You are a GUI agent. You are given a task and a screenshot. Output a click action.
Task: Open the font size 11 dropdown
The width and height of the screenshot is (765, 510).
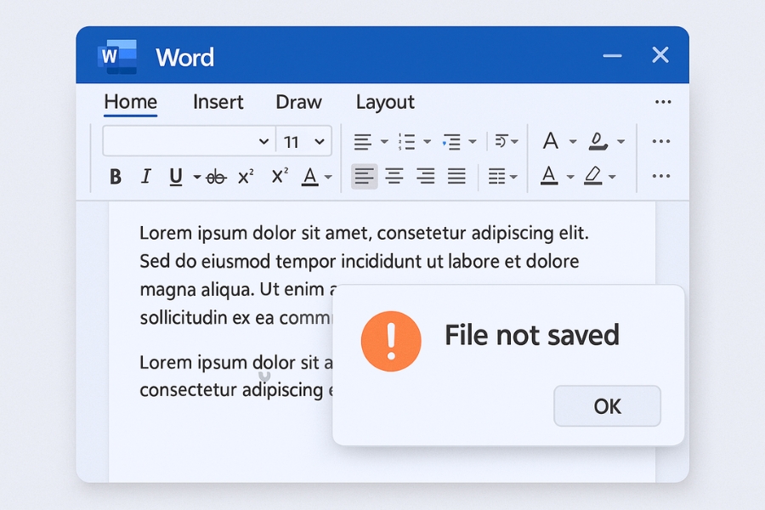click(320, 141)
